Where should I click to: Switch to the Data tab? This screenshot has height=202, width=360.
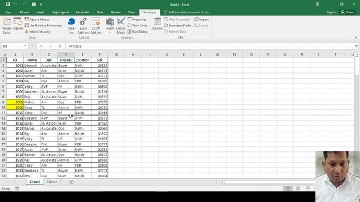(100, 12)
